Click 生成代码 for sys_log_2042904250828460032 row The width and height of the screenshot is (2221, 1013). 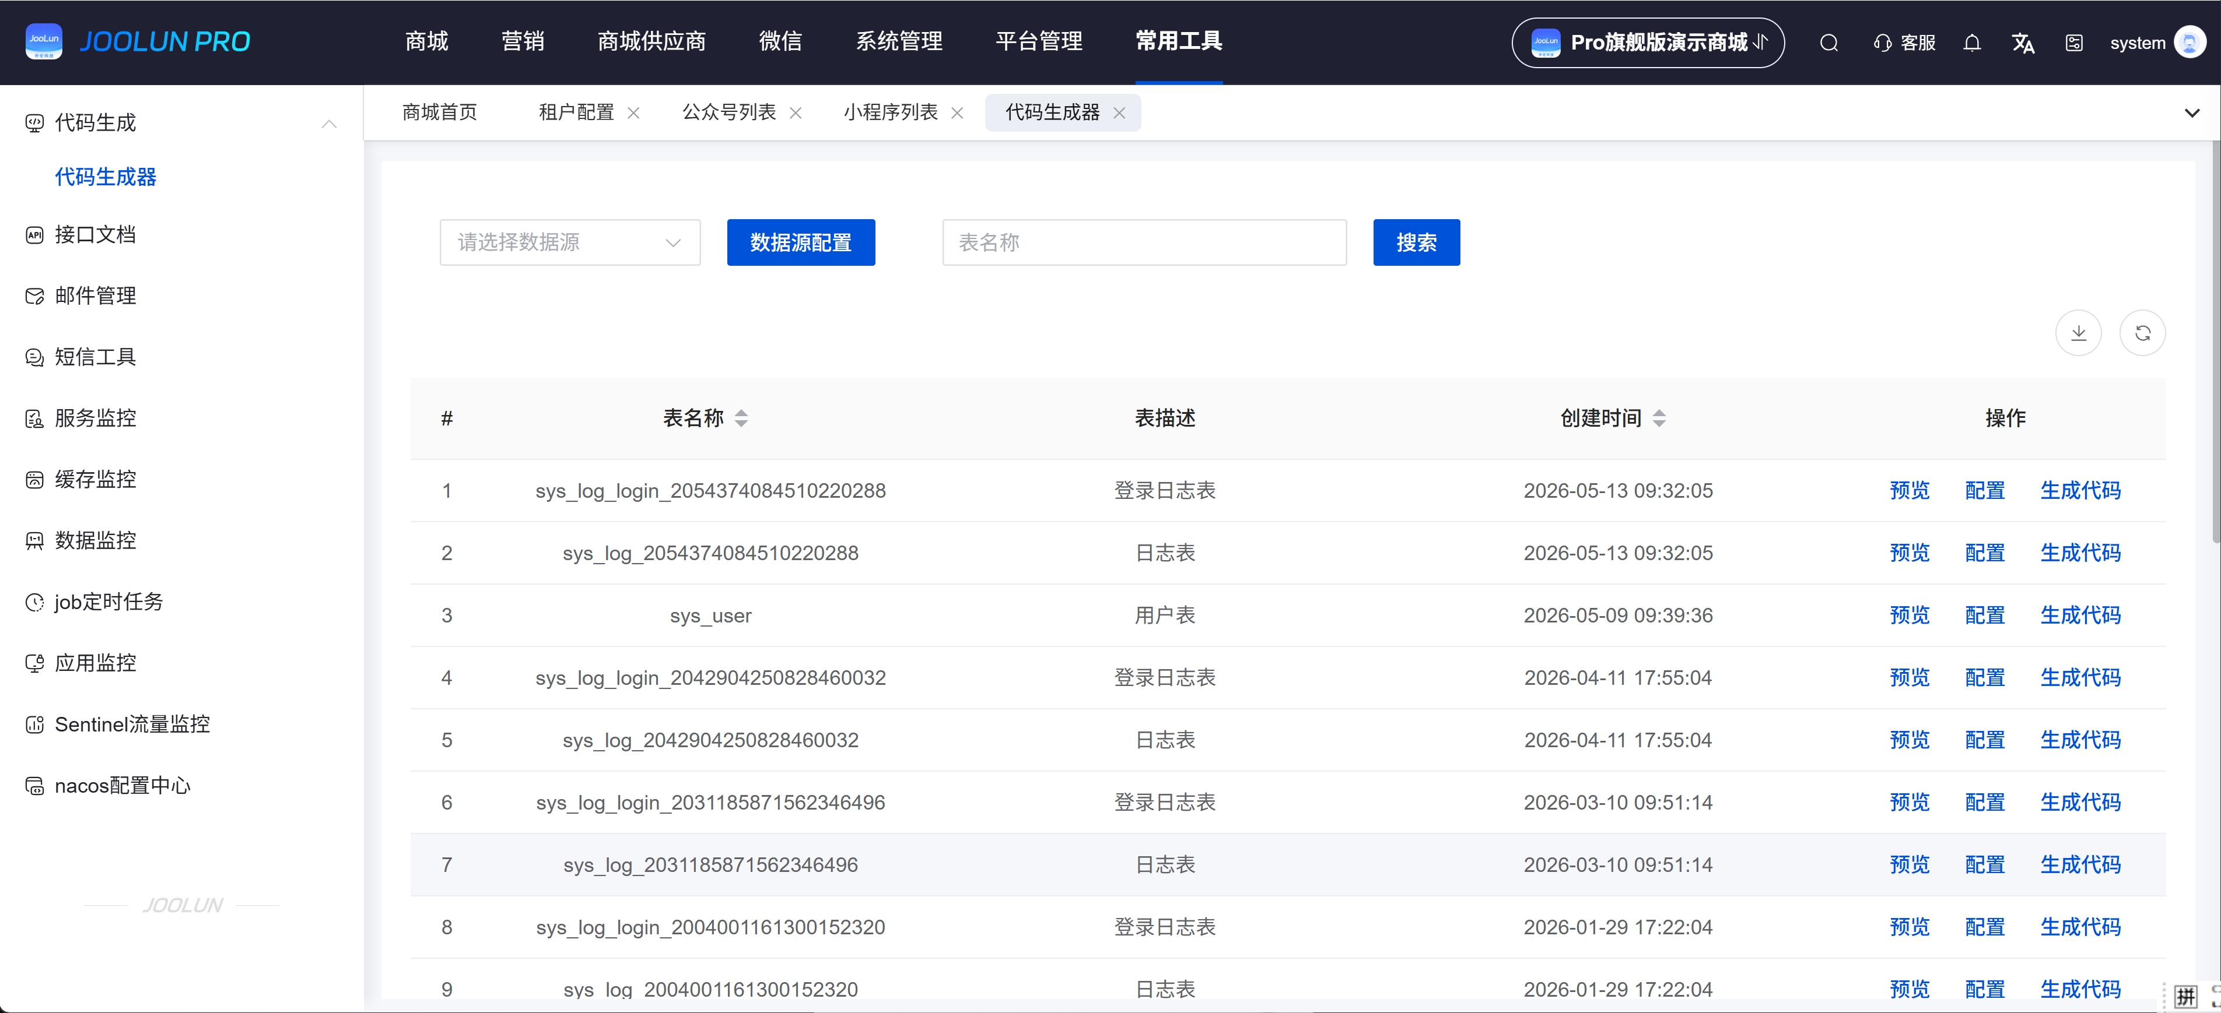pos(2080,741)
